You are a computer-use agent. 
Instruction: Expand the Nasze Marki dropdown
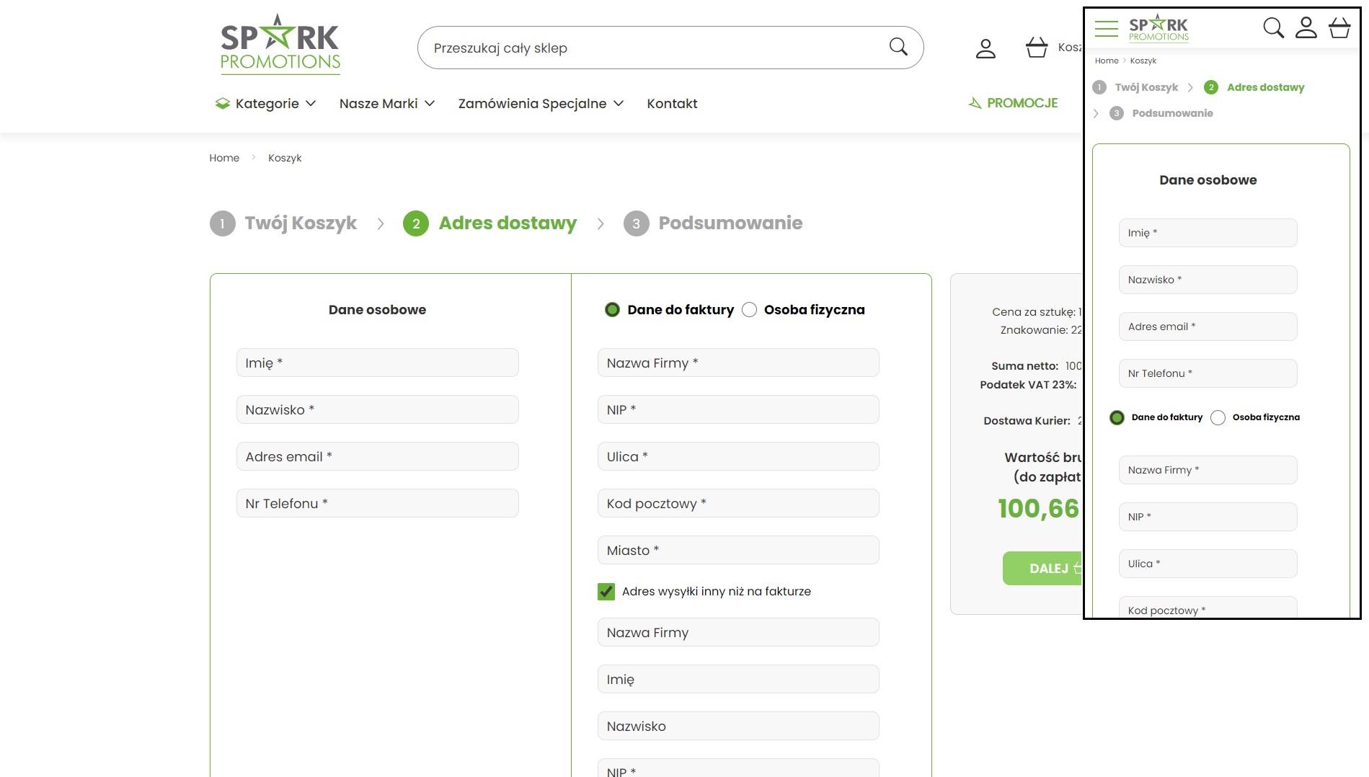coord(387,104)
